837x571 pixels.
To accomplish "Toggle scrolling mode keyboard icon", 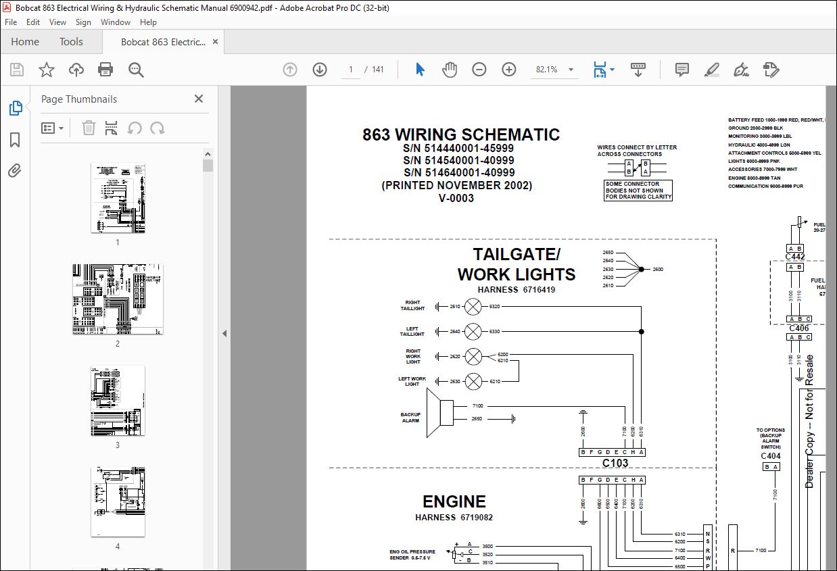I will [x=638, y=70].
